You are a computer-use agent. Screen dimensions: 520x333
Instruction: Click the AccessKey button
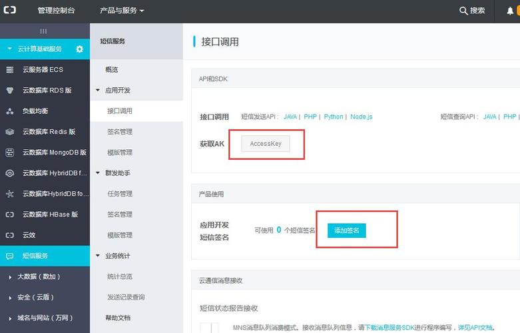tap(265, 144)
